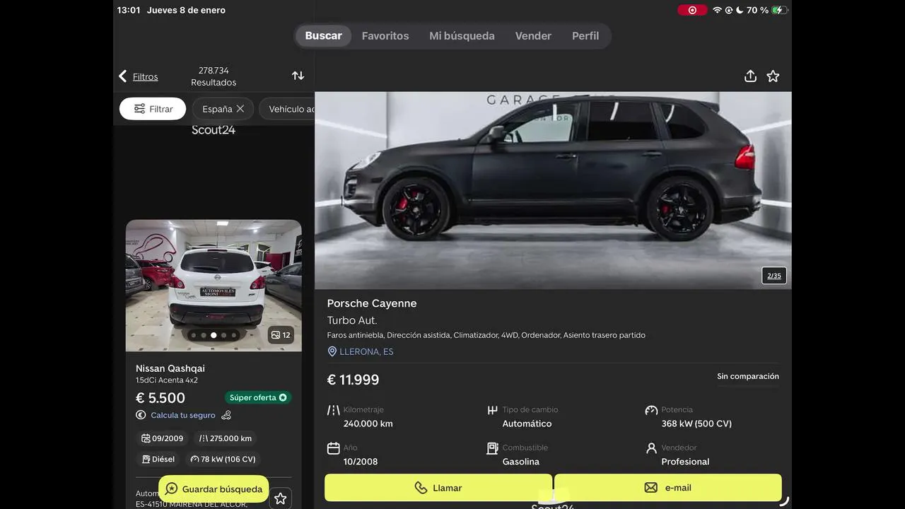
Task: Call the seller with Llamar
Action: coord(438,488)
